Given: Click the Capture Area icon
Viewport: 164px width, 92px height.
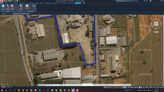Looking at the screenshot, I should [34, 6].
